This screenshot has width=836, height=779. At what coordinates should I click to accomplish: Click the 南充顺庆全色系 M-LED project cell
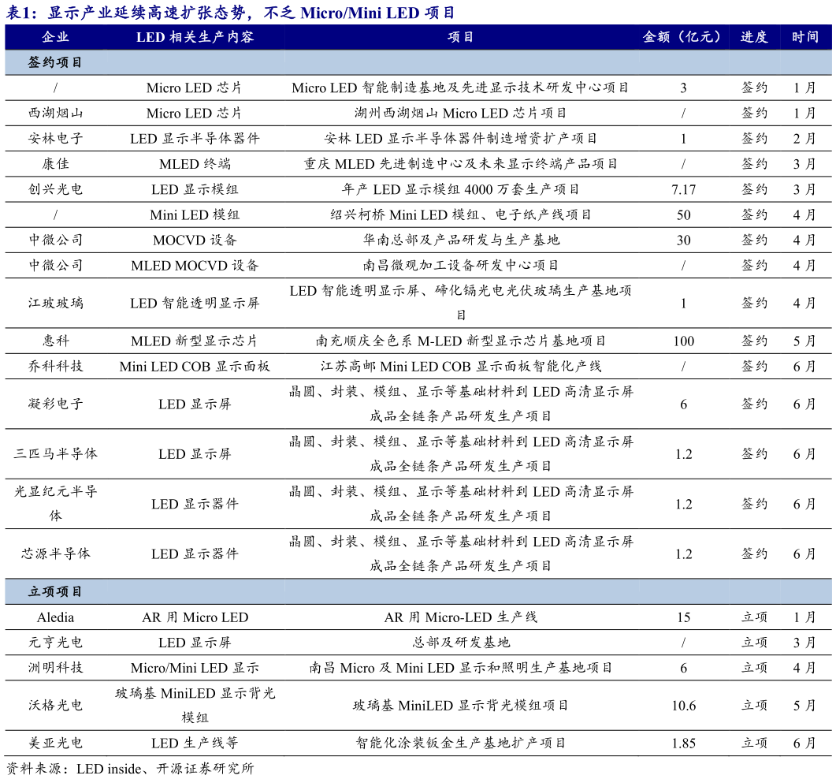pos(460,341)
